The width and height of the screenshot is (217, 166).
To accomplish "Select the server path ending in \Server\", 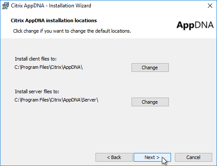I will pos(56,100).
